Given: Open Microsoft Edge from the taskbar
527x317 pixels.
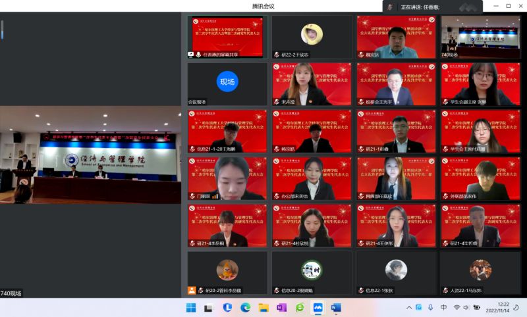Looking at the screenshot, I should click(x=245, y=308).
